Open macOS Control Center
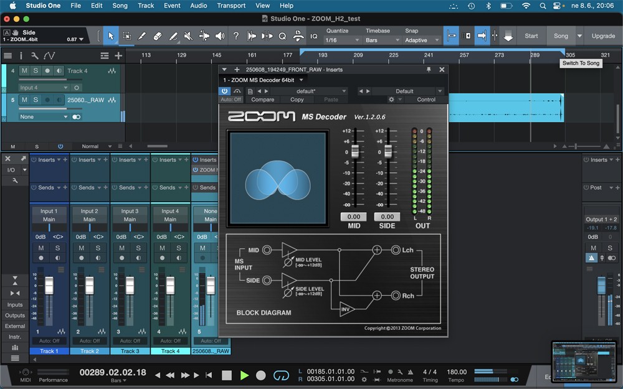 point(556,6)
